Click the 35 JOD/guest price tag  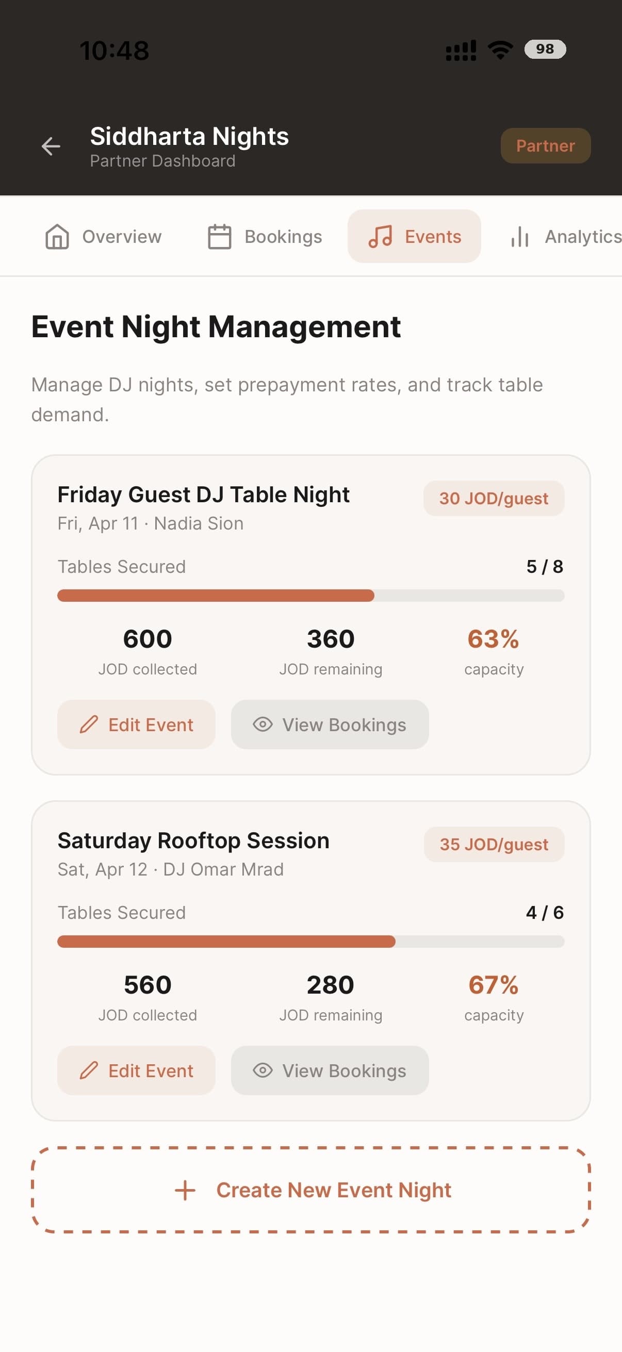click(x=494, y=844)
